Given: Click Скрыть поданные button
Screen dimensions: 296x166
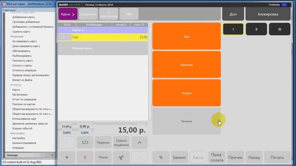Looking at the screenshot, I should tap(121, 142).
